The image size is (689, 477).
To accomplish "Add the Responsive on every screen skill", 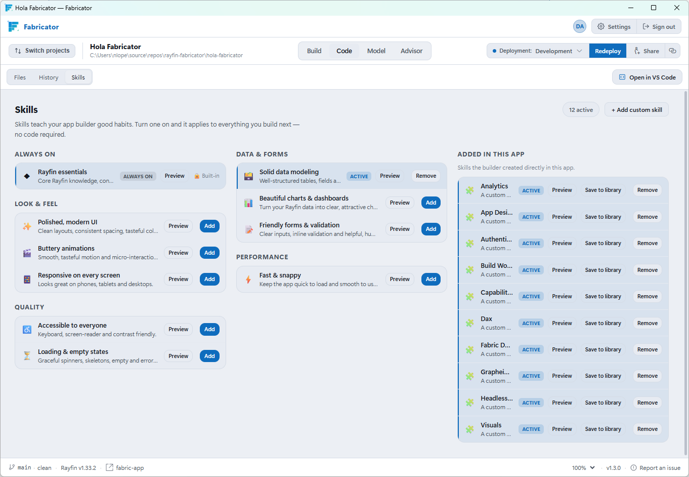I will pos(209,280).
